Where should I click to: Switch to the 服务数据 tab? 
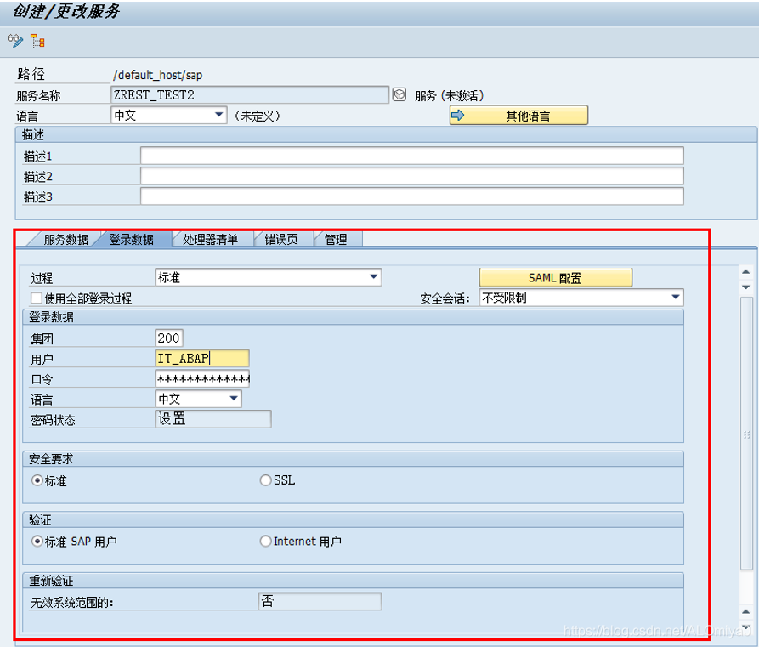[65, 239]
